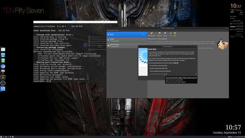Open the OBS Studio dock icon
The height and width of the screenshot is (138, 245).
[3, 83]
